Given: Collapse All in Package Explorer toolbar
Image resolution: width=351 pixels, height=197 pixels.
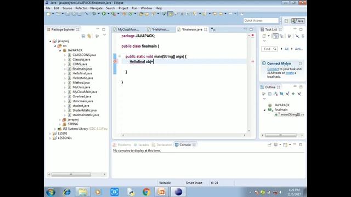Looking at the screenshot, I should point(83,36).
